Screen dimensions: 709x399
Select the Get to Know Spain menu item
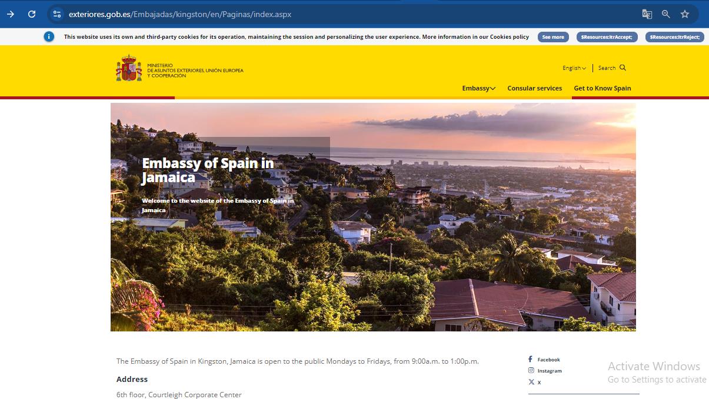tap(603, 88)
